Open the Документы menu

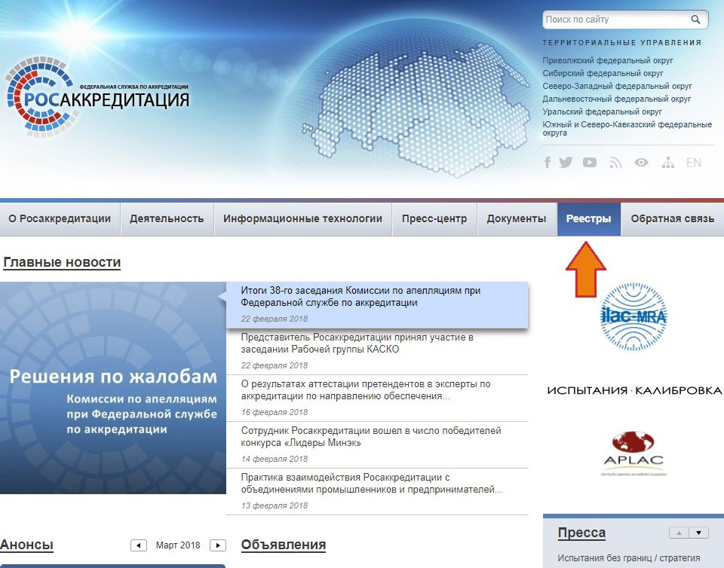(516, 219)
